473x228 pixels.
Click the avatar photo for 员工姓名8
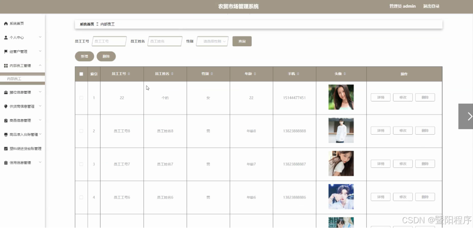[341, 130]
